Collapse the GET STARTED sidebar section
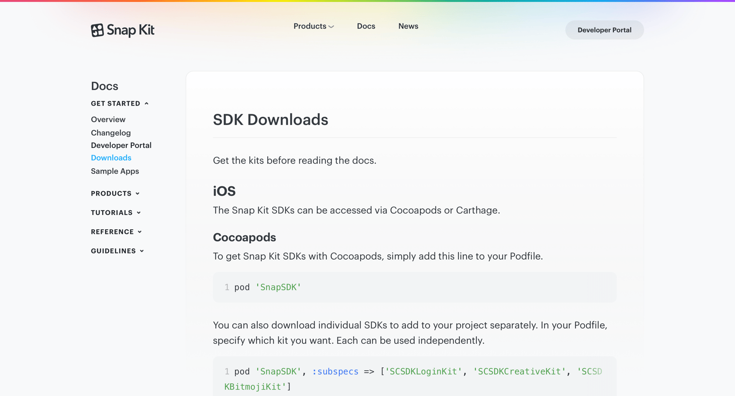The image size is (735, 396). coord(120,104)
